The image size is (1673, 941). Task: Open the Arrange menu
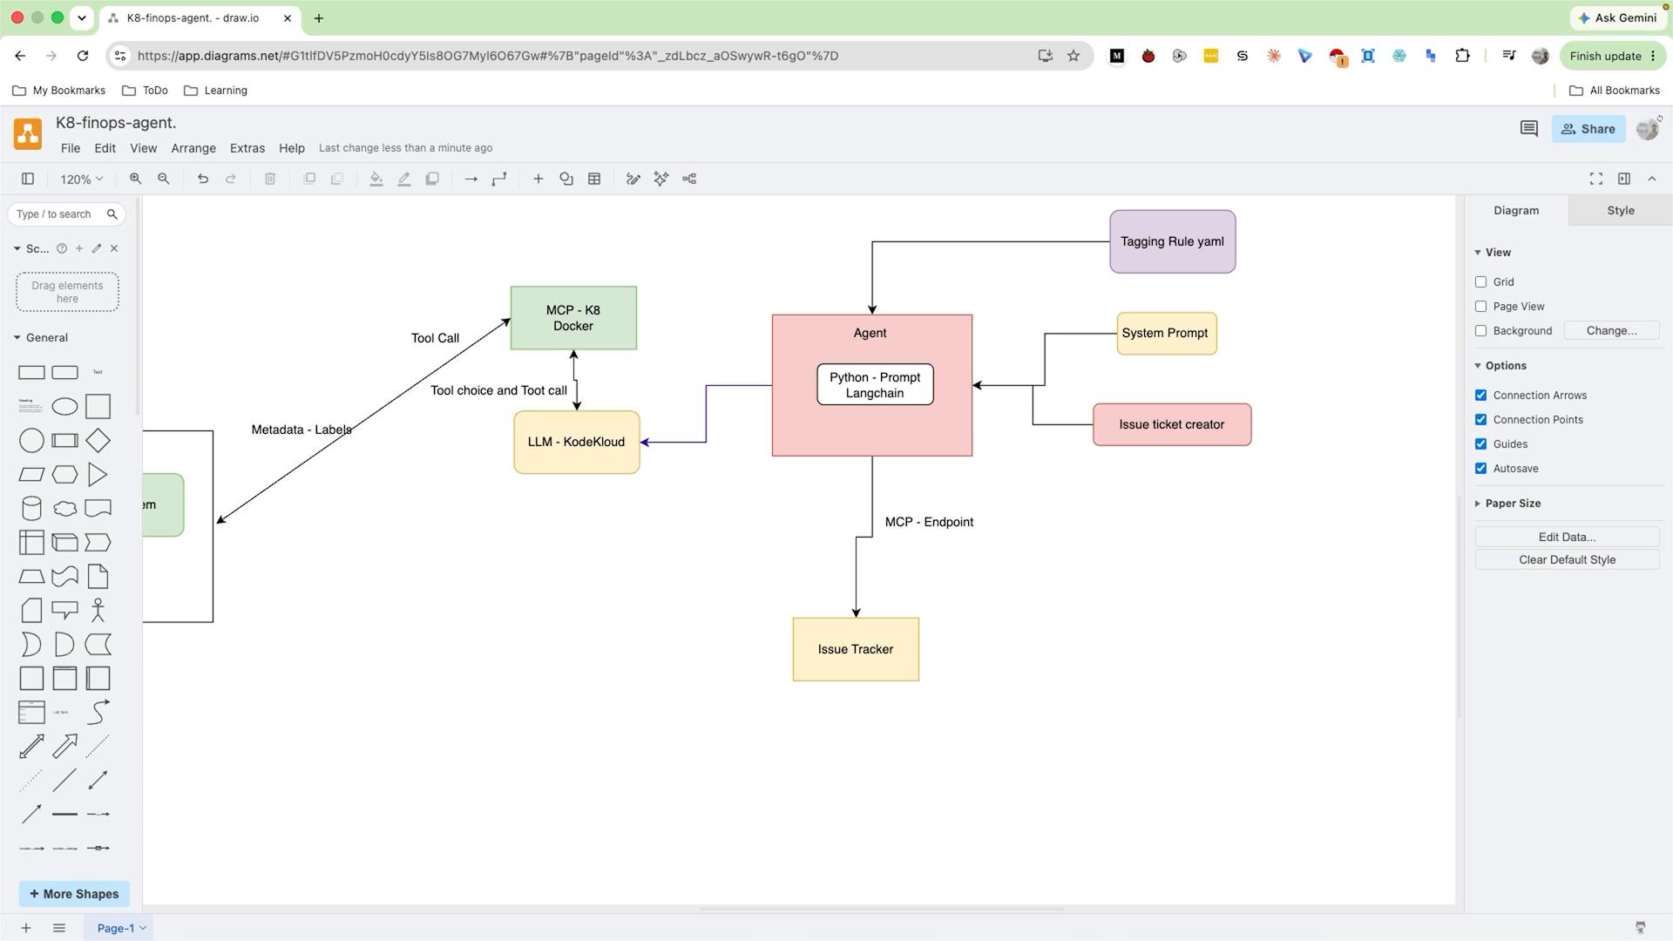[x=193, y=148]
